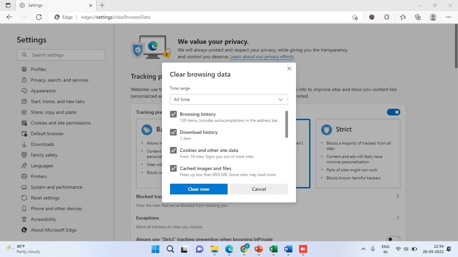Uncheck Cookies and other site data

point(173,150)
